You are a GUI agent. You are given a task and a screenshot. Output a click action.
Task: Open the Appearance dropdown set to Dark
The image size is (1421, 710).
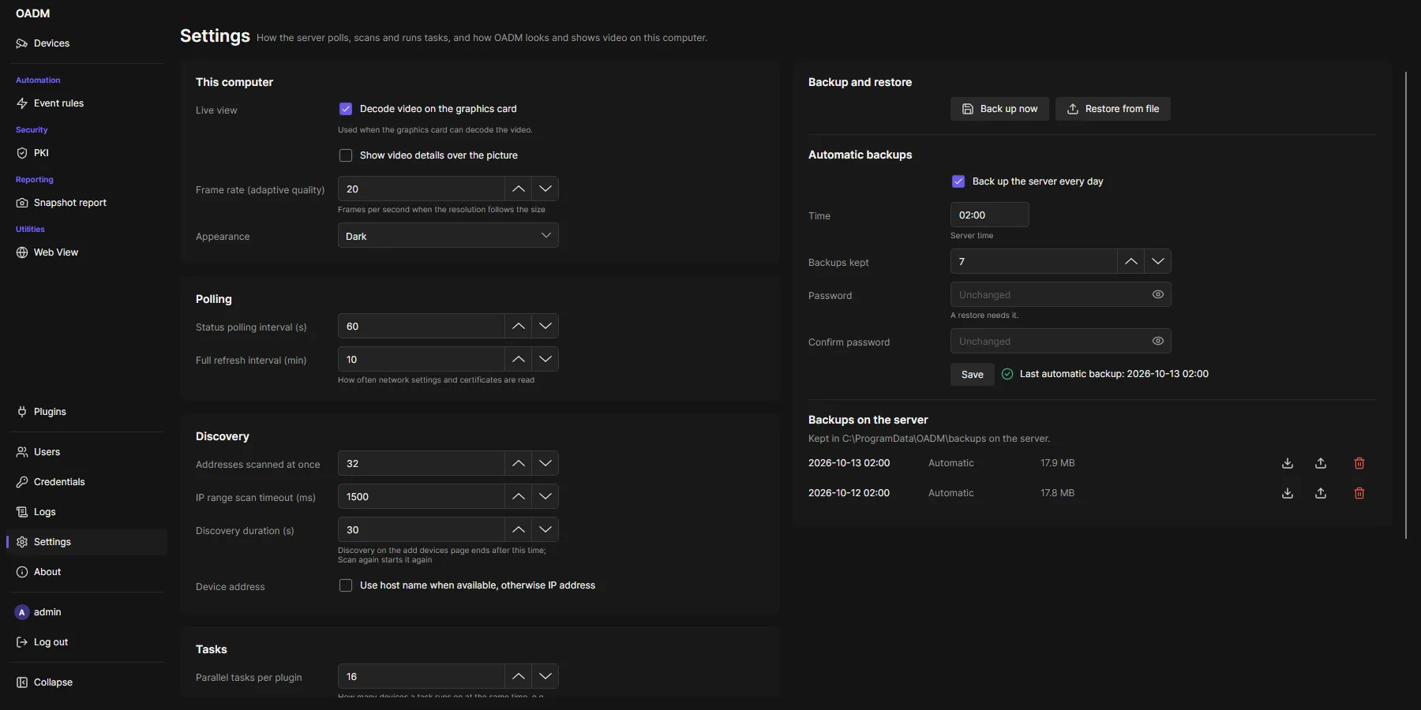click(448, 236)
